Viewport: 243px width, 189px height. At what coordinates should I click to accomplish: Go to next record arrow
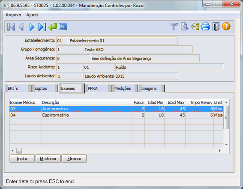coord(32,27)
